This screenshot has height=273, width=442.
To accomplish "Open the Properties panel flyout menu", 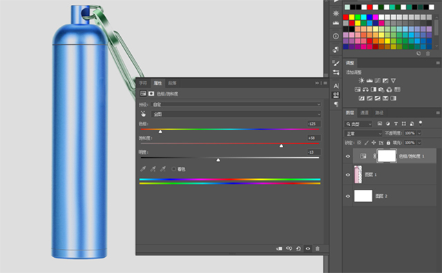I will coord(325,83).
